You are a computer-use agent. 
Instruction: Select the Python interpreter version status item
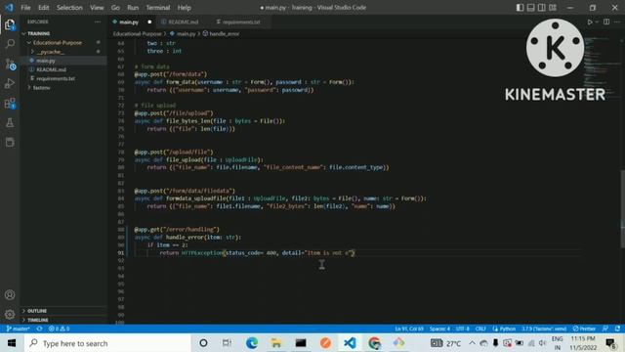pyautogui.click(x=544, y=329)
